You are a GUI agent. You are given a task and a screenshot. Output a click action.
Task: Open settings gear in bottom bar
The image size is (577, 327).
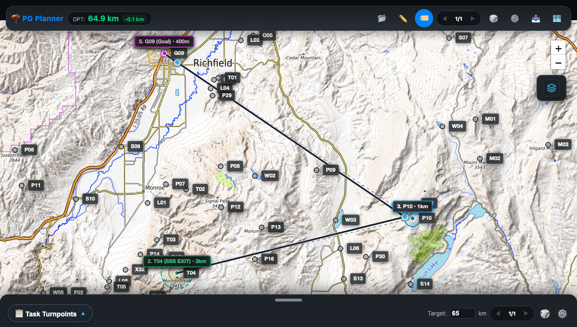tap(562, 314)
